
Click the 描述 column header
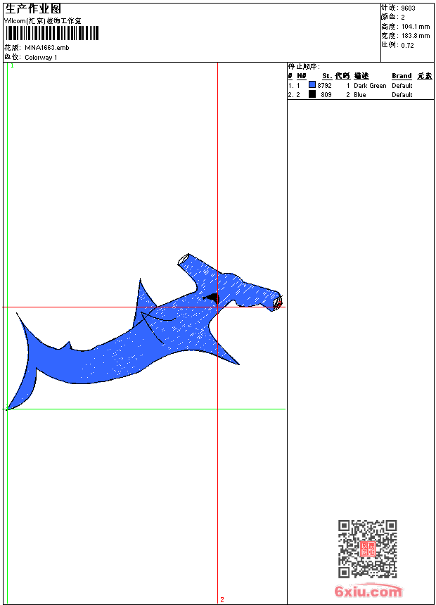(x=361, y=76)
